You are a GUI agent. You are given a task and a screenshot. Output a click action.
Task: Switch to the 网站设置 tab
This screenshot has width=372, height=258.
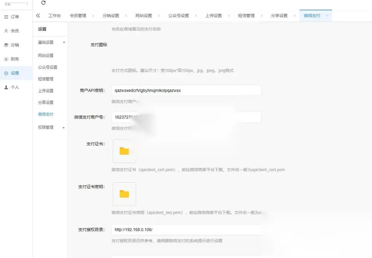(144, 16)
